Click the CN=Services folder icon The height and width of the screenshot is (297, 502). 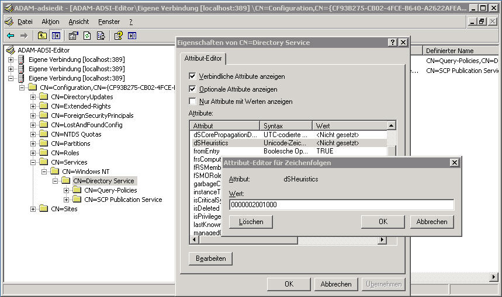coord(44,162)
